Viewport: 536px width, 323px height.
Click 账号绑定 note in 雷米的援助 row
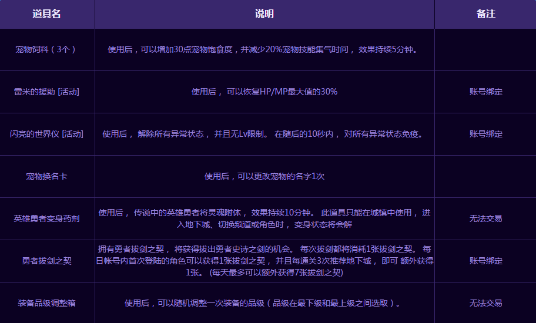tap(485, 92)
